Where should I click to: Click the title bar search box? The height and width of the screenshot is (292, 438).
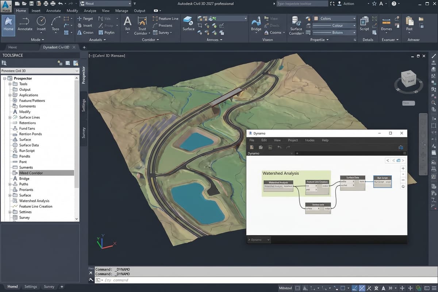tap(301, 3)
